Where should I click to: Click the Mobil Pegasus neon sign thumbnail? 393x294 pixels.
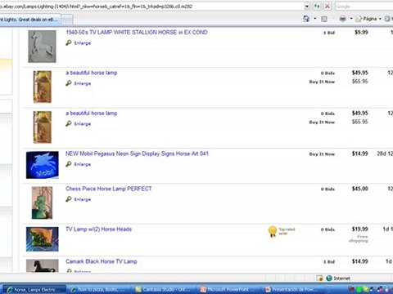[x=43, y=165]
